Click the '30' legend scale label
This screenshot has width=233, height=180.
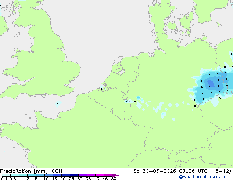tap(80, 179)
